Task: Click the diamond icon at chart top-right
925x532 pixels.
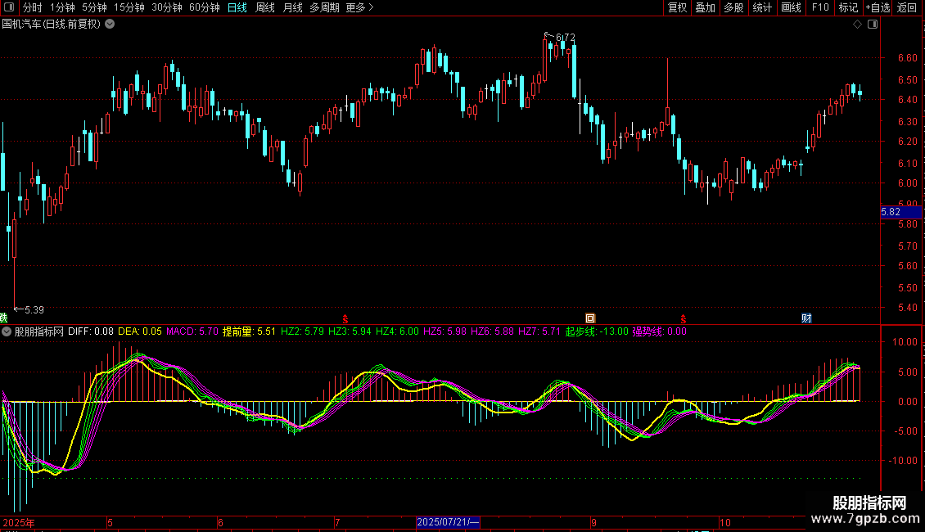Action: [x=857, y=25]
